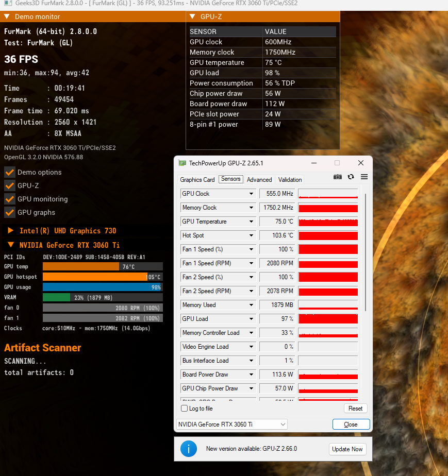Click the fan 1 bar showing 2082 RPM
This screenshot has width=448, height=476.
pos(103,318)
